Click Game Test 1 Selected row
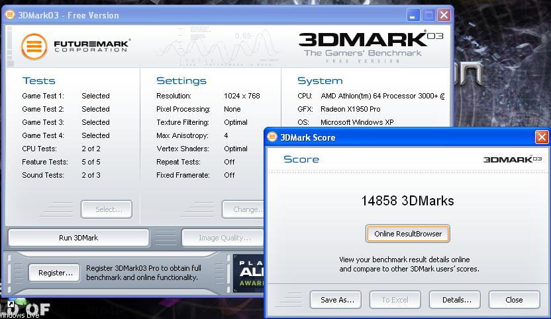The image size is (551, 319). 66,96
